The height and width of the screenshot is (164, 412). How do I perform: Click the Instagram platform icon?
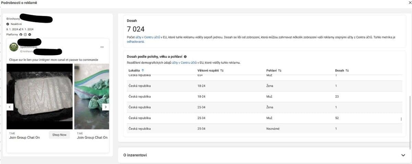(25, 35)
